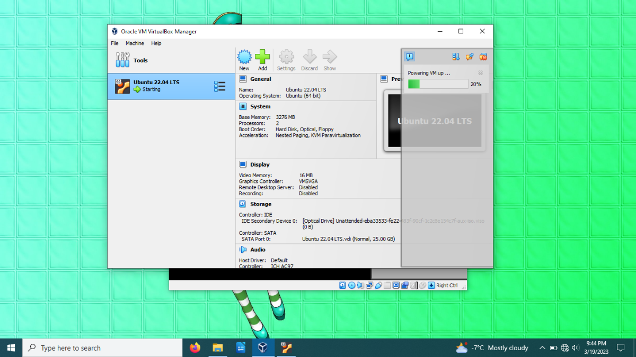The image size is (636, 357).
Task: Select the Ubuntu 22.04 LTS machine entry
Action: (171, 86)
